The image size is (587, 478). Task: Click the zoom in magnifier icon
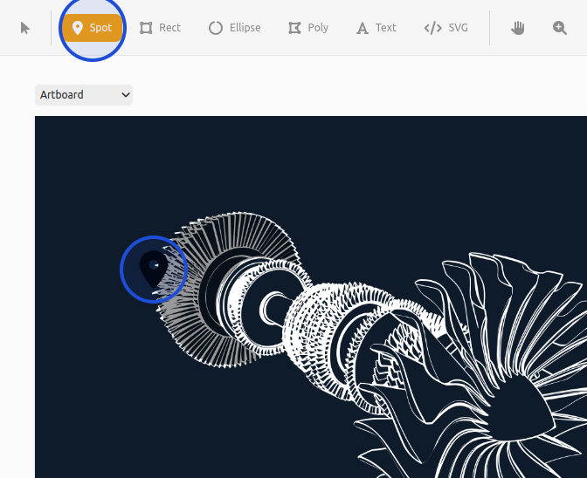560,28
